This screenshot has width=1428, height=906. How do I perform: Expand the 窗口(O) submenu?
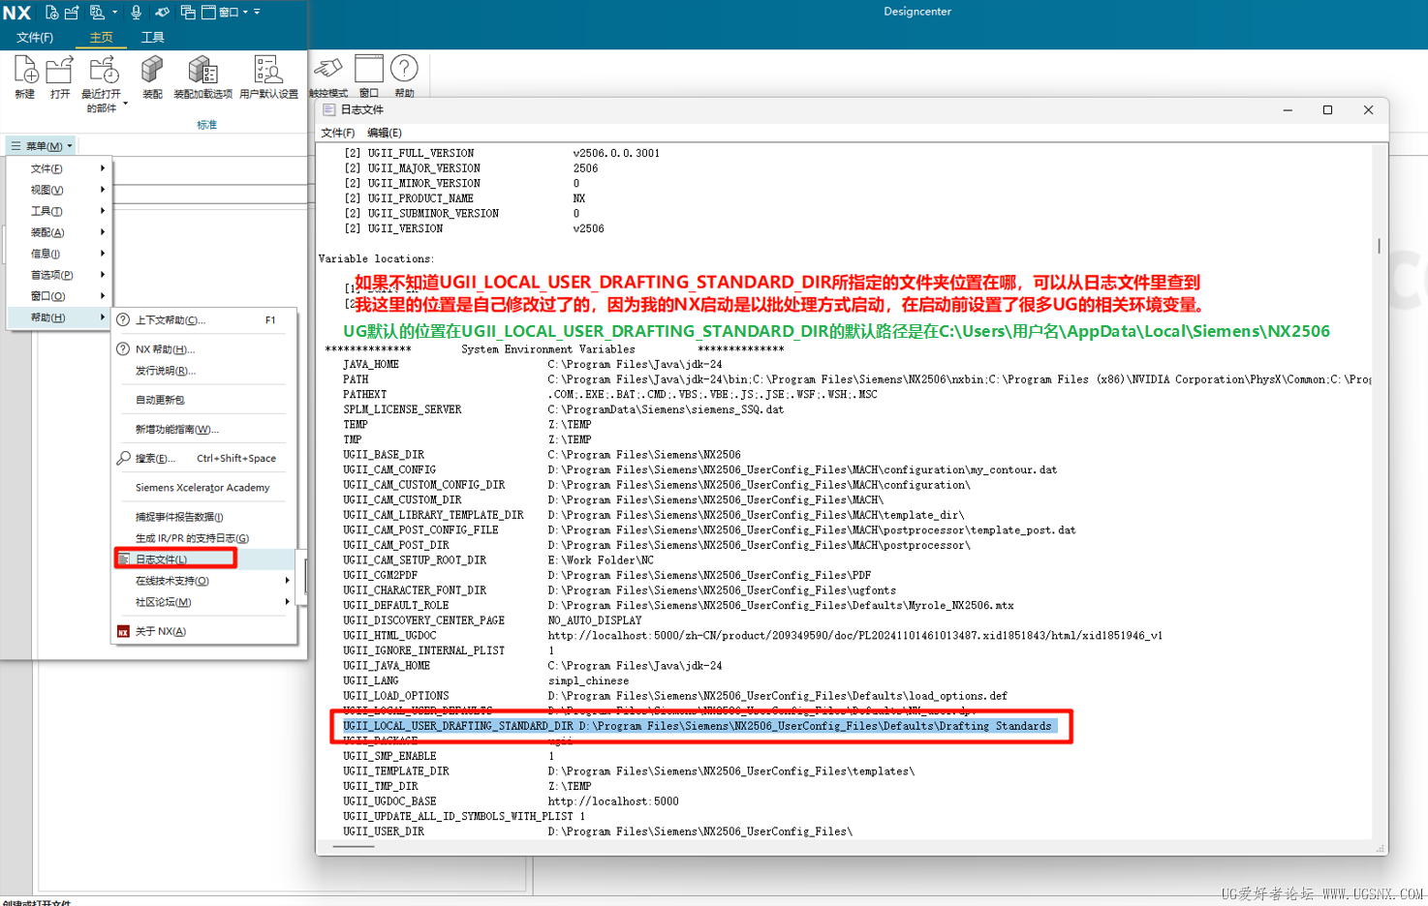tap(58, 296)
